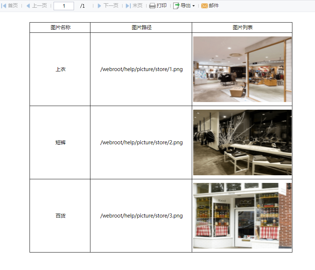This screenshot has height=270, width=315.
Task: Print the report with 打印
Action: 162,5
